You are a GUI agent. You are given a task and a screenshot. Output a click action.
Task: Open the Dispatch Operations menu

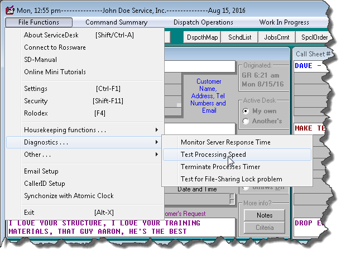click(203, 22)
